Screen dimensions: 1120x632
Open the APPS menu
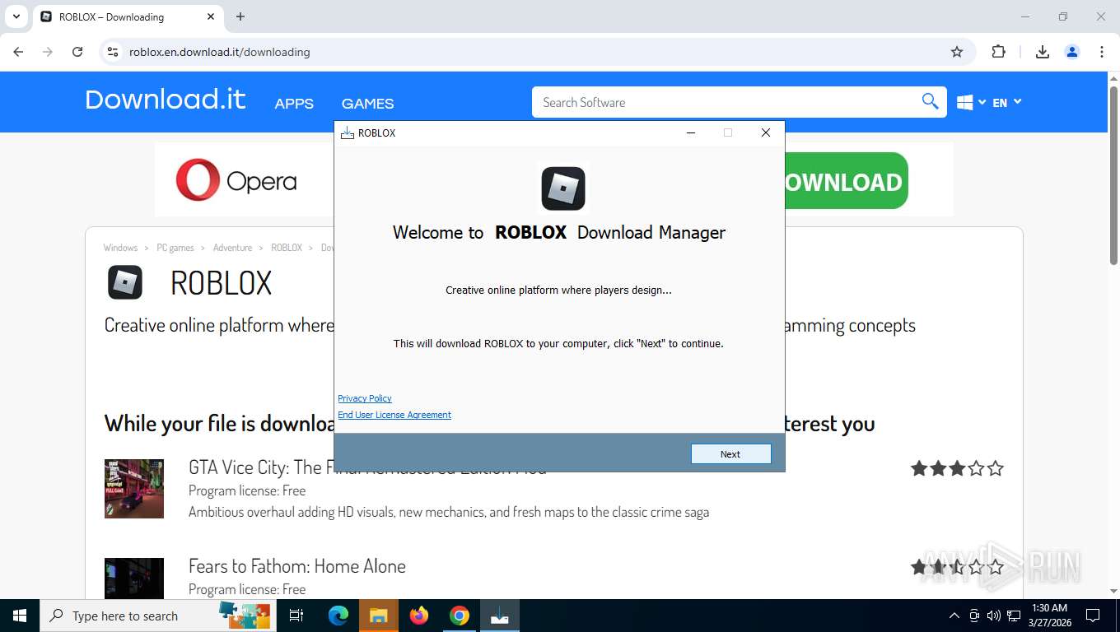tap(294, 104)
